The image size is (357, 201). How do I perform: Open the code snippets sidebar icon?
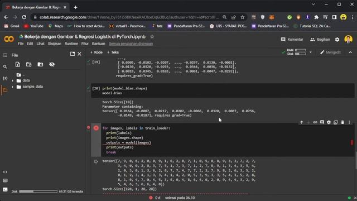(x=5, y=172)
